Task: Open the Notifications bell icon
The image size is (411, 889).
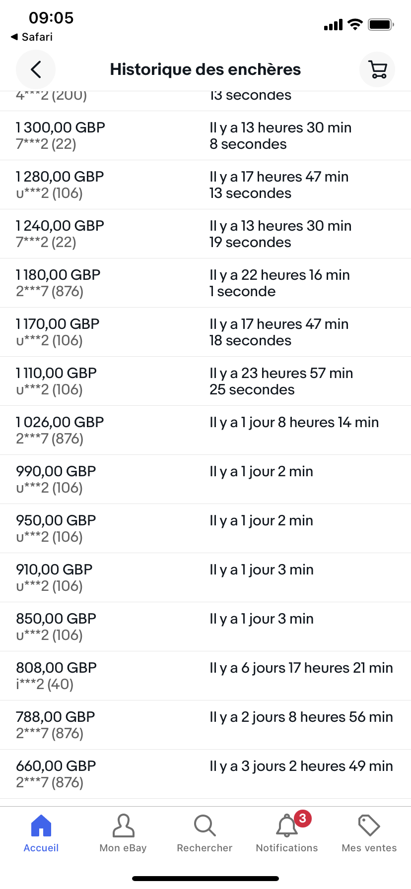Action: (x=286, y=827)
